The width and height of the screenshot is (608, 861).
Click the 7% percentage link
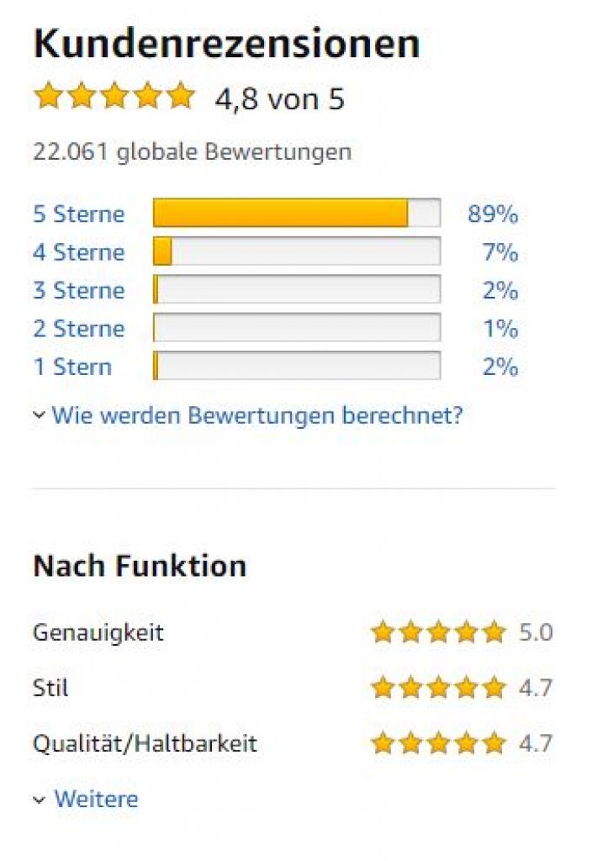[x=500, y=252]
